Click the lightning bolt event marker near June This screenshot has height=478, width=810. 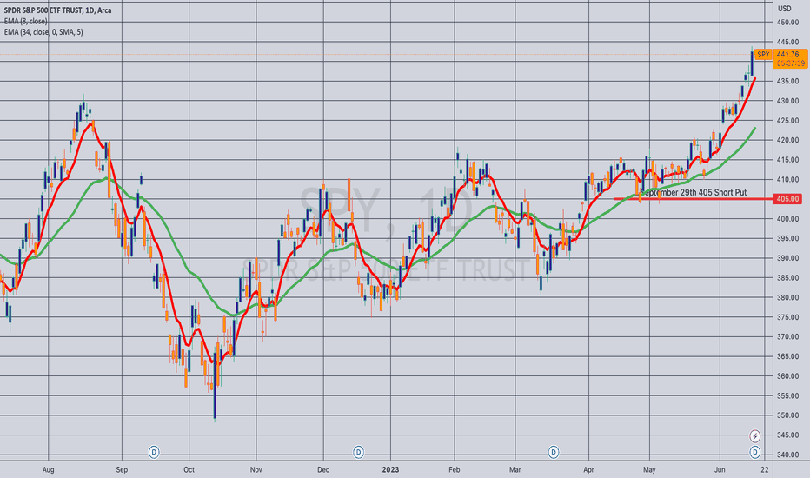click(x=754, y=435)
